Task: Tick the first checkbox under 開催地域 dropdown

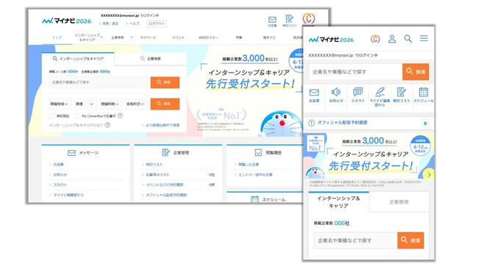Action: [x=51, y=116]
